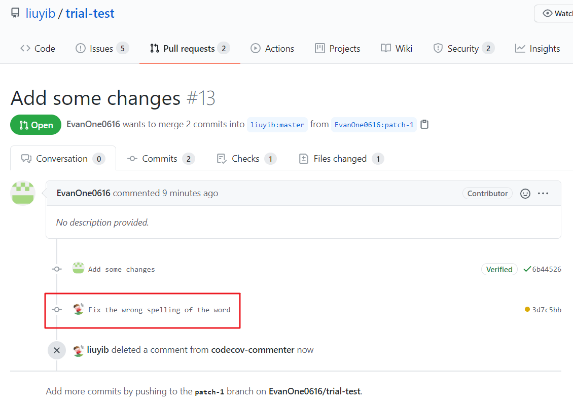Image resolution: width=573 pixels, height=403 pixels.
Task: Click the yellow pending status dot near 3d7c5bb
Action: (x=527, y=309)
